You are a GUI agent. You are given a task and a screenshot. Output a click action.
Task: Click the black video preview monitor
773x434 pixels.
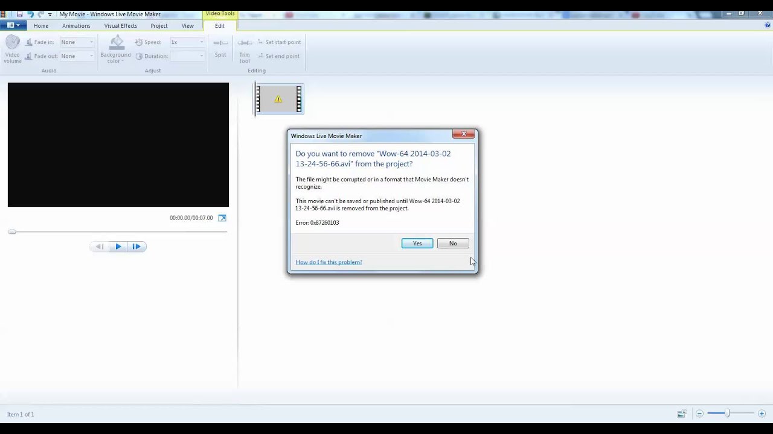(x=118, y=145)
